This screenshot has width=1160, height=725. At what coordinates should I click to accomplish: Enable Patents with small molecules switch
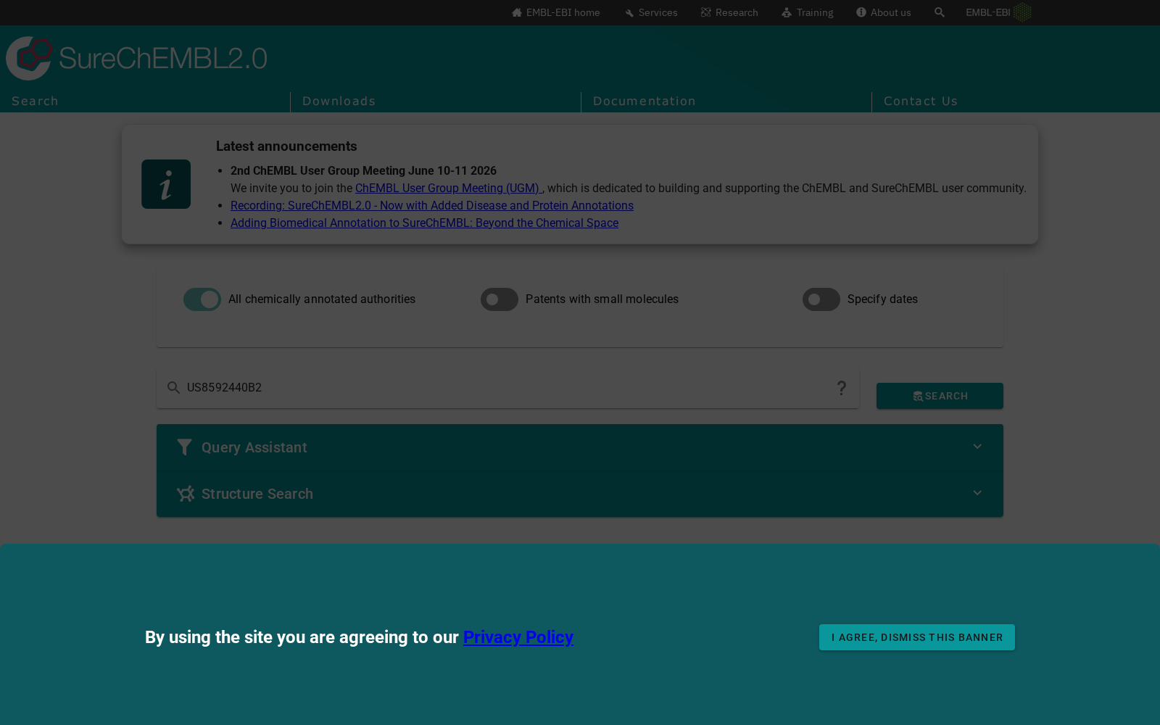tap(500, 299)
